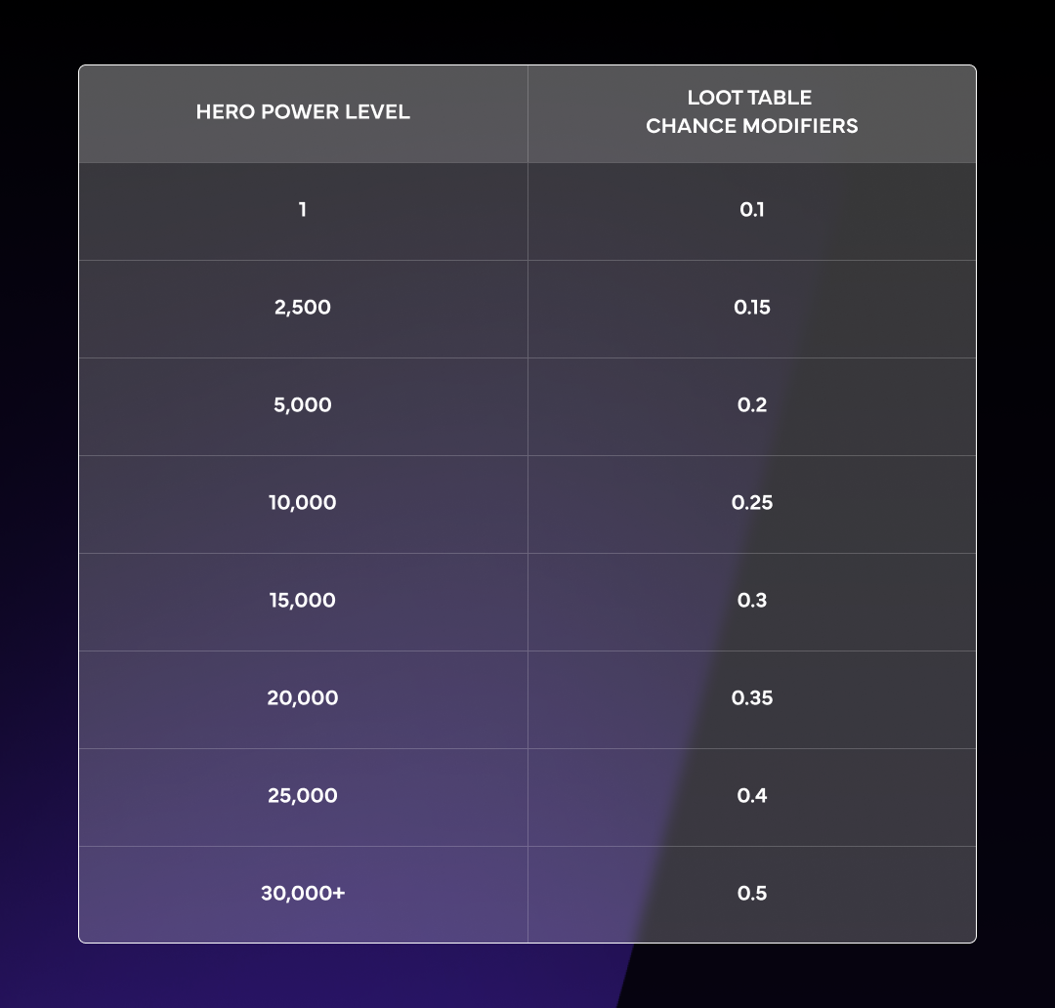Viewport: 1055px width, 1008px height.
Task: Click the 0.35 modifier value
Action: click(x=751, y=698)
